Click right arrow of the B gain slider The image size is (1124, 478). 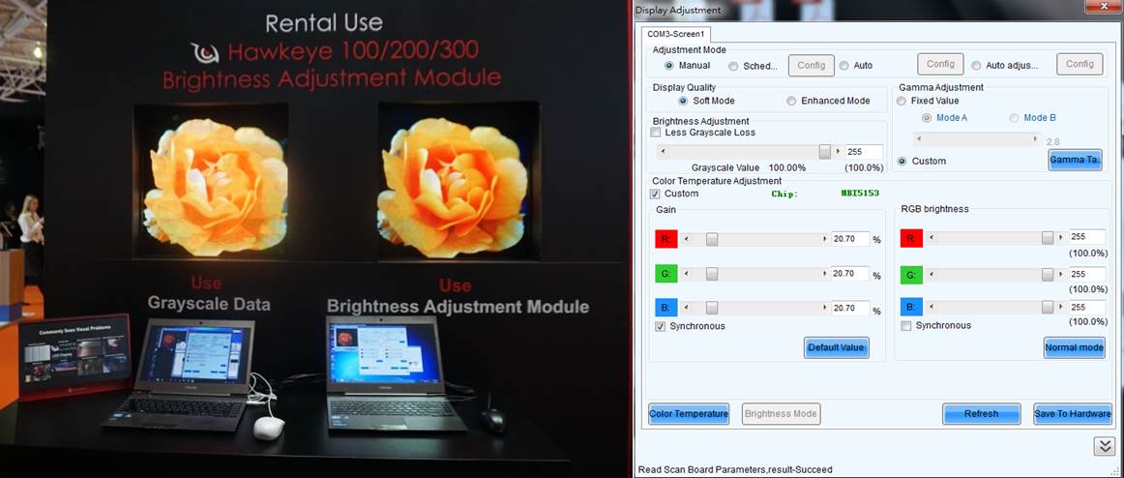(824, 308)
